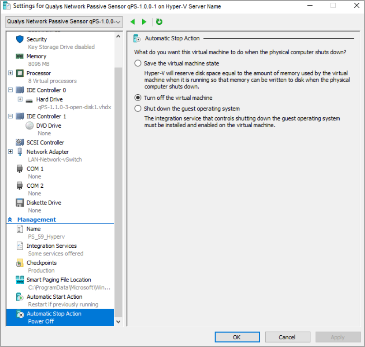Expand the Processor tree node
This screenshot has width=365, height=347.
(x=10, y=73)
